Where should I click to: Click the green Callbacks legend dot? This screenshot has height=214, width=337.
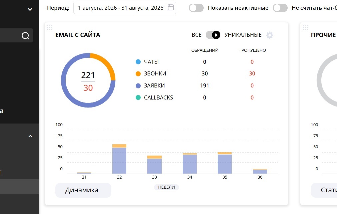[138, 97]
